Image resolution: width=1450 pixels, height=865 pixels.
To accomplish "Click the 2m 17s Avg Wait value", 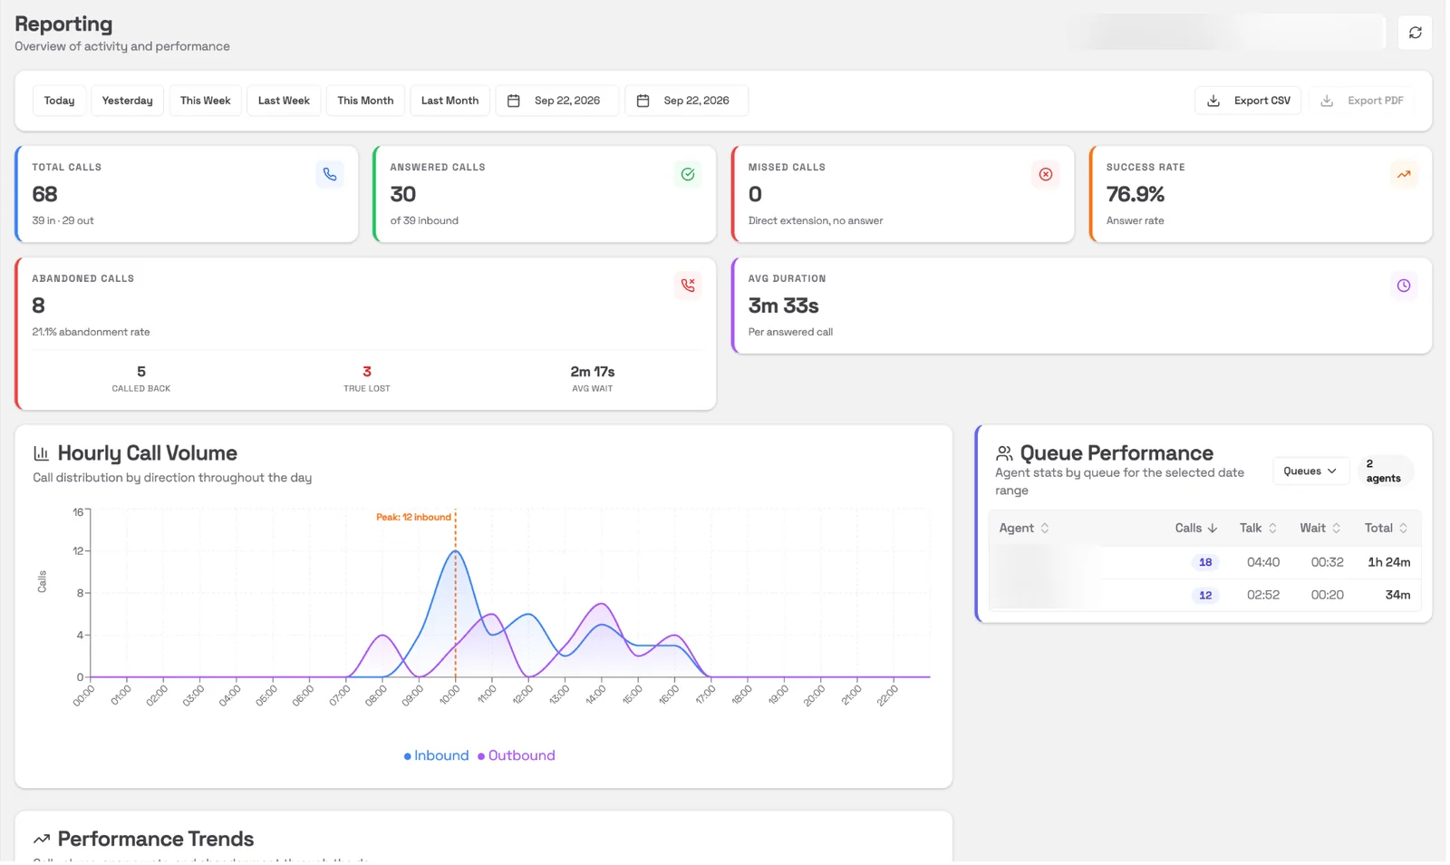I will click(593, 372).
